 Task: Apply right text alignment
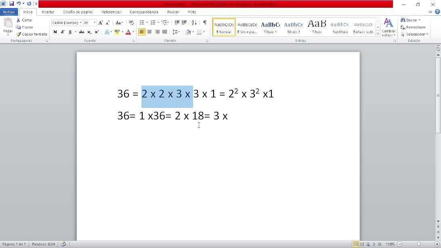click(157, 32)
